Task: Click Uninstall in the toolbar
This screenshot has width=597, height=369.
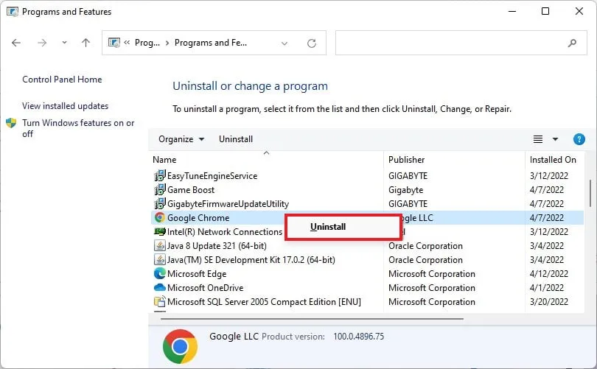Action: [x=236, y=139]
